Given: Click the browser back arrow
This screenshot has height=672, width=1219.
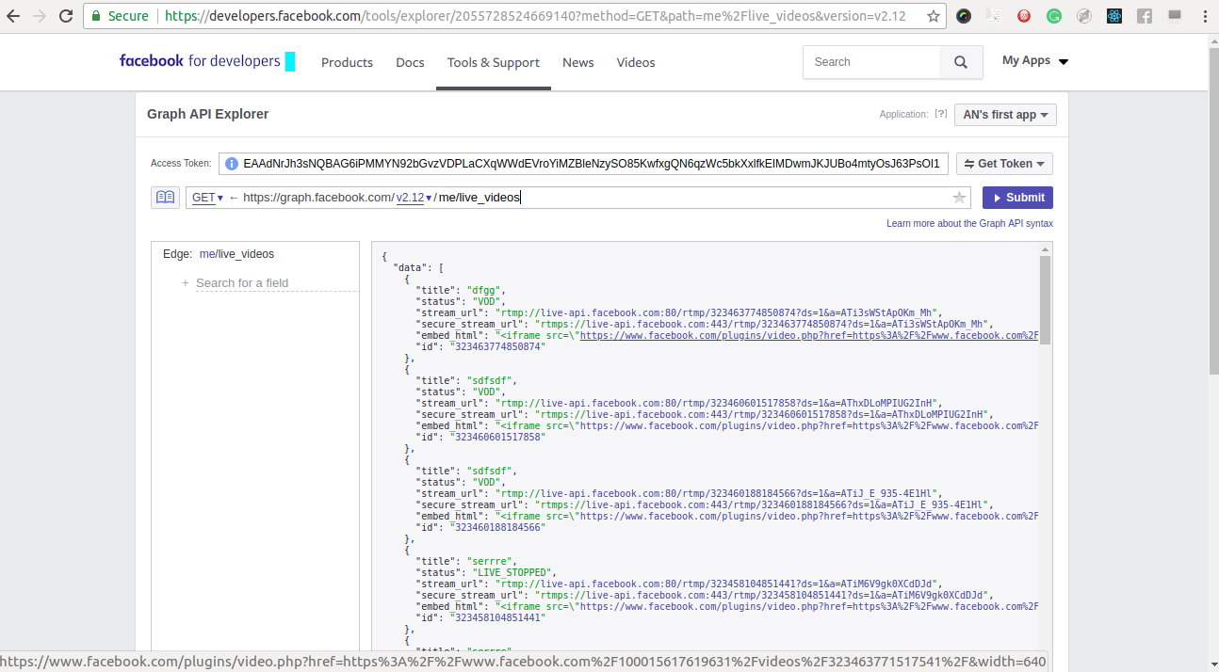Looking at the screenshot, I should point(13,16).
